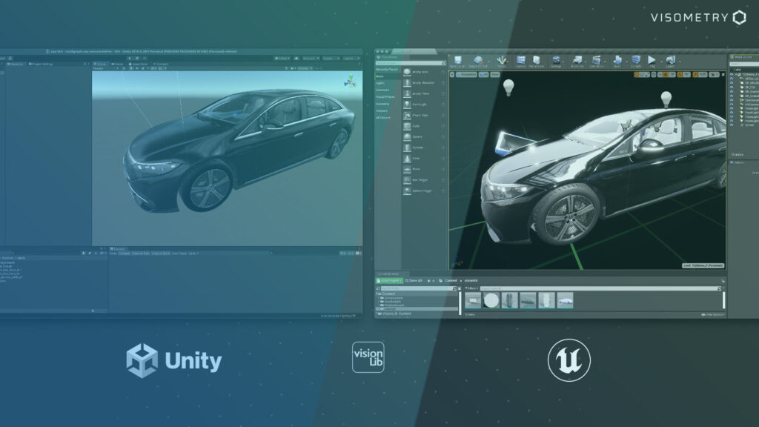Screen dimensions: 759x427
Task: Click the Save Current icon in Unreal toolbar
Action: 457,60
